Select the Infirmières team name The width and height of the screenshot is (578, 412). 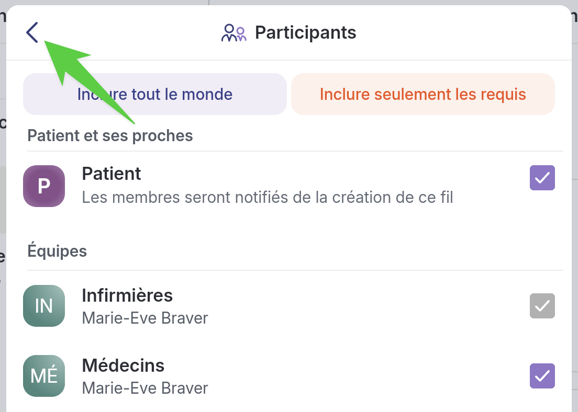[x=127, y=295]
